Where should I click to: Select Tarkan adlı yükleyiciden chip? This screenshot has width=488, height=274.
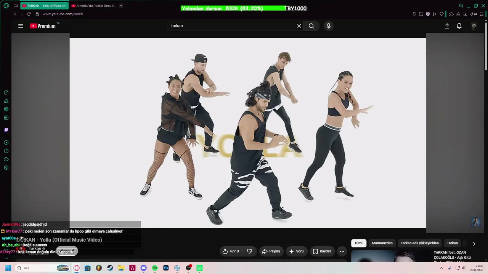420,243
